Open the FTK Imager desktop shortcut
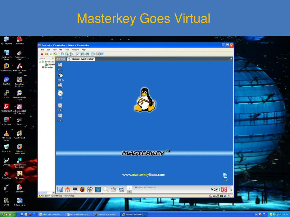This screenshot has height=217, width=290. point(20,175)
